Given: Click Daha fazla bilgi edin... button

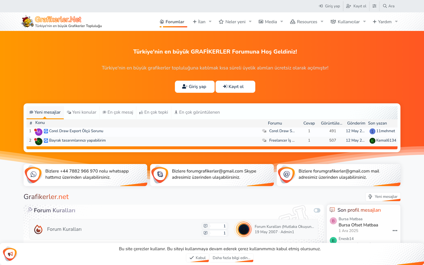Looking at the screenshot, I should pyautogui.click(x=231, y=258).
